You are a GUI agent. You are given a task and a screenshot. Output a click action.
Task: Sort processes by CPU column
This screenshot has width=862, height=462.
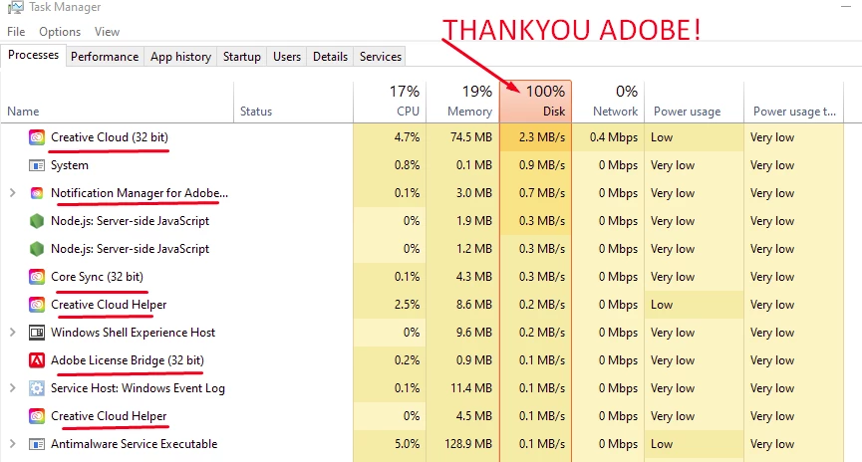coord(390,103)
